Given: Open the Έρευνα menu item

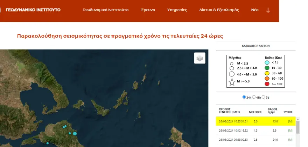Looking at the screenshot, I should pos(148,10).
